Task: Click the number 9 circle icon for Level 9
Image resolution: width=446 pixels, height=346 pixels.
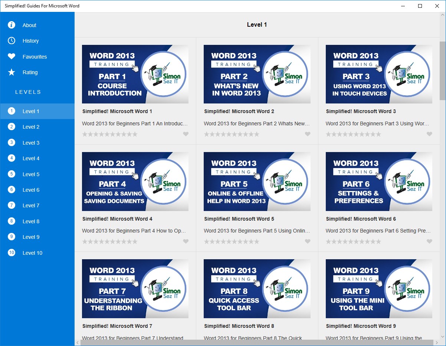Action: pyautogui.click(x=12, y=237)
